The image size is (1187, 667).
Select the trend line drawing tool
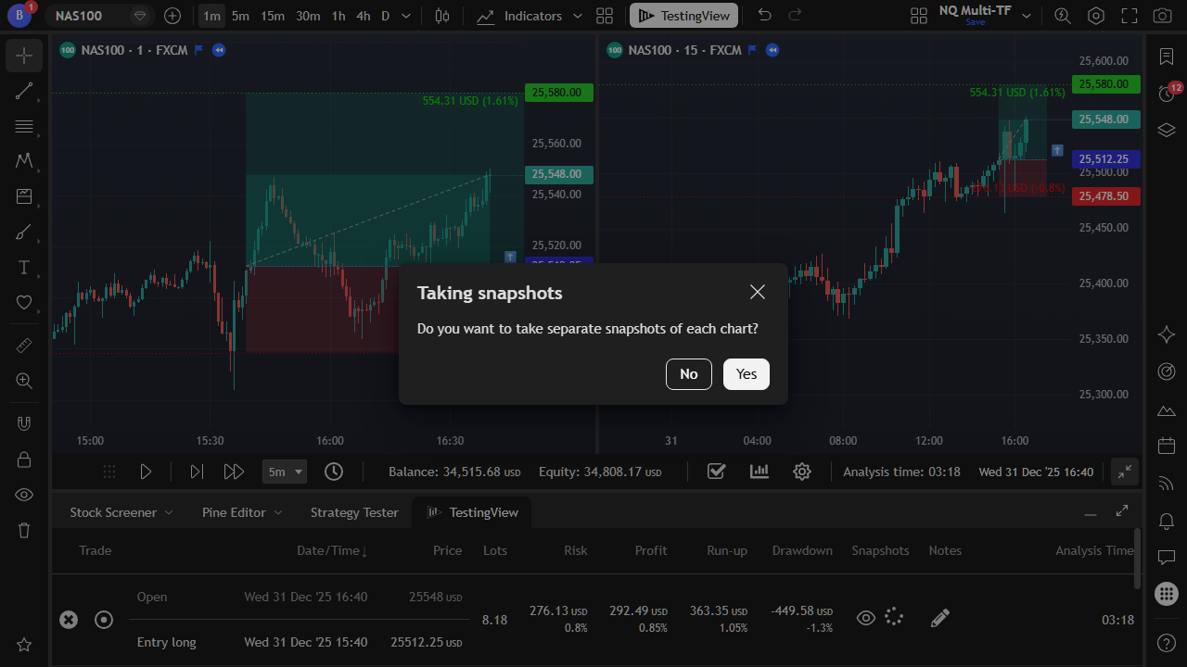[x=24, y=91]
